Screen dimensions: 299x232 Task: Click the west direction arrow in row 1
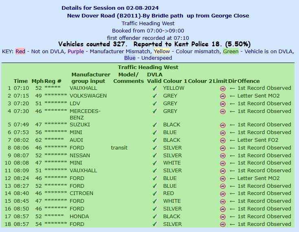(232, 88)
